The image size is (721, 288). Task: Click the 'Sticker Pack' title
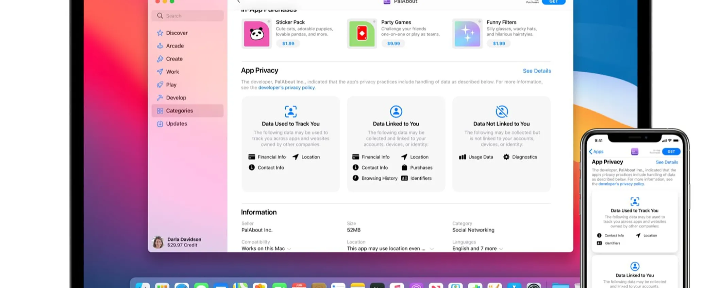point(290,22)
